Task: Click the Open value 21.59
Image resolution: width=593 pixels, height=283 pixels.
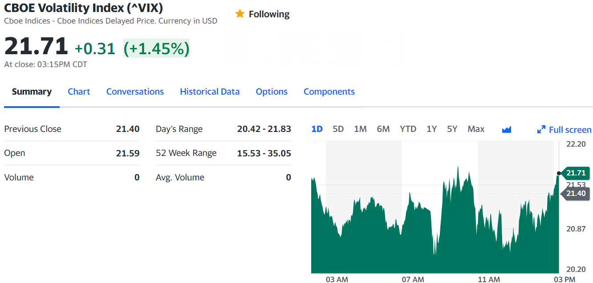Action: coord(128,153)
